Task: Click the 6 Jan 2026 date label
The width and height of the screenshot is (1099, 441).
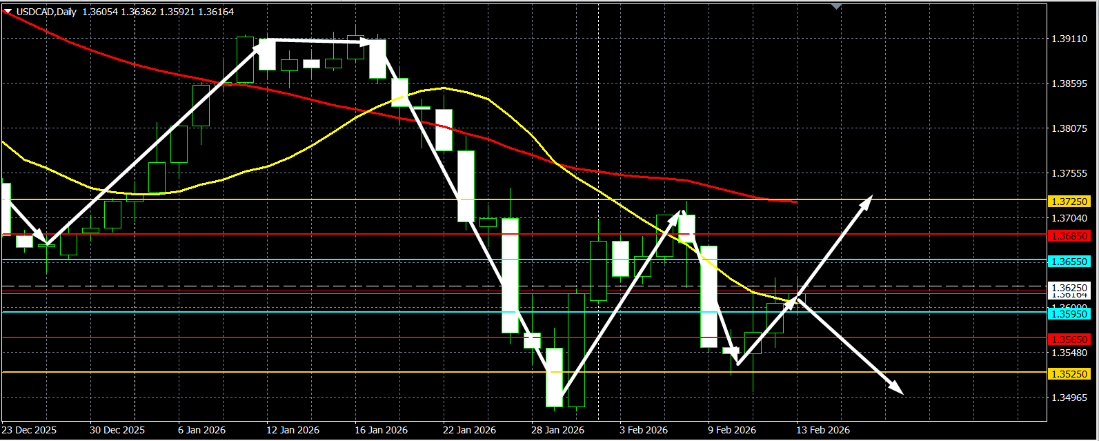Action: pos(201,430)
